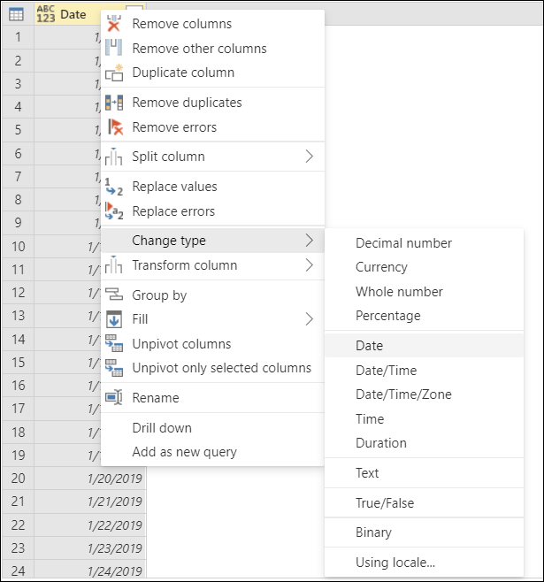The width and height of the screenshot is (544, 582).
Task: Click the Remove columns icon
Action: coord(113,23)
